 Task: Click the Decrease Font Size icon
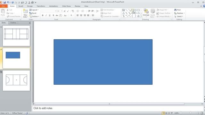coord(68,11)
